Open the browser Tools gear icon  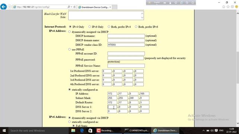point(232,7)
